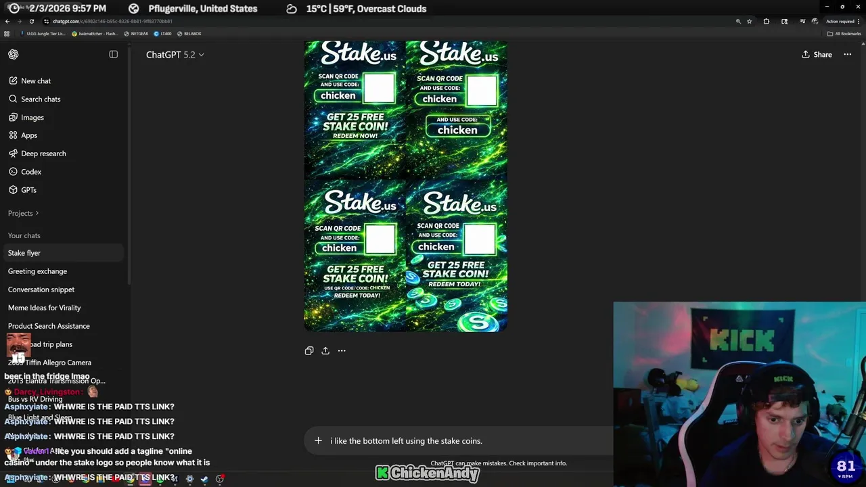Open the browser extensions puzzle icon

tap(767, 21)
